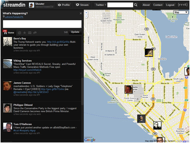Zoom out the map with minus
The image size is (190, 143).
click(86, 16)
